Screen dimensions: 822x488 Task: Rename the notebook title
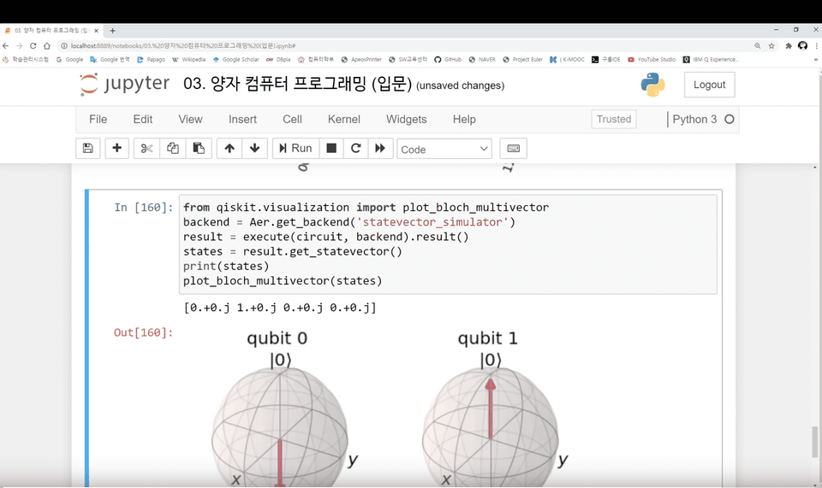coord(298,85)
